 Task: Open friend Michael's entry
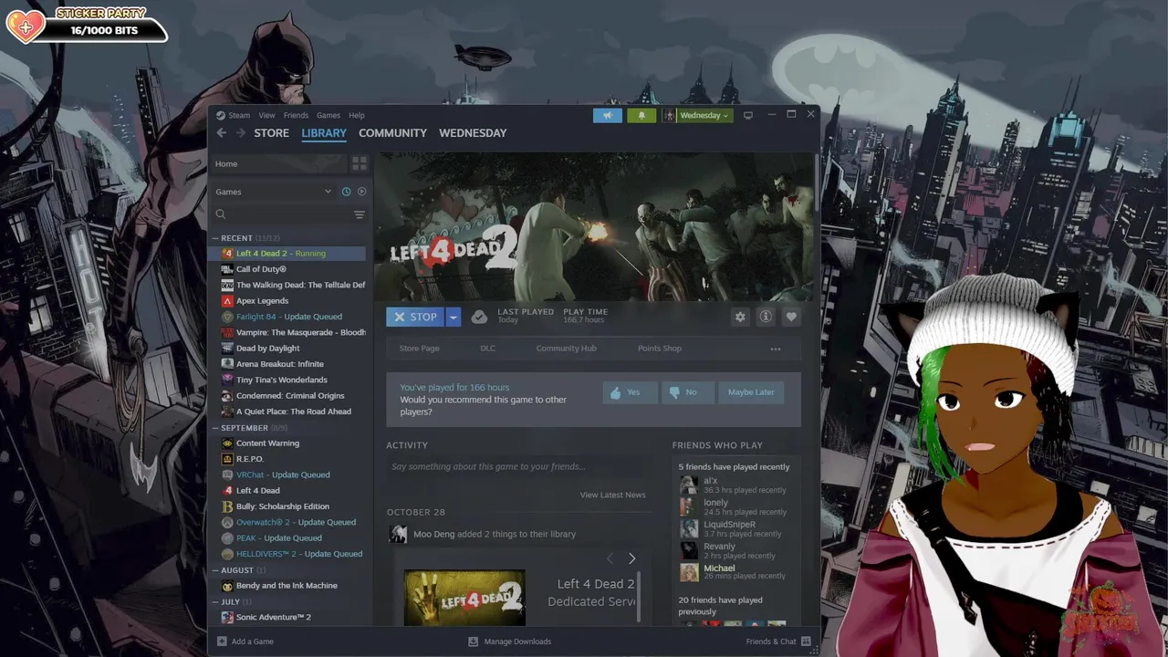(x=735, y=572)
